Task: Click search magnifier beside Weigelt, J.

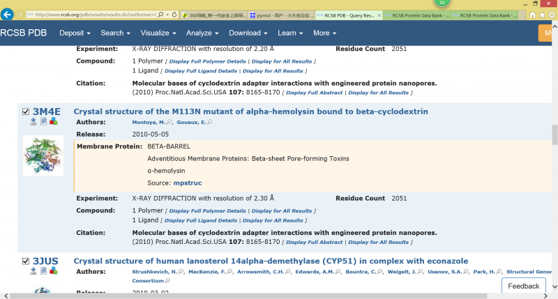Action: pyautogui.click(x=421, y=272)
